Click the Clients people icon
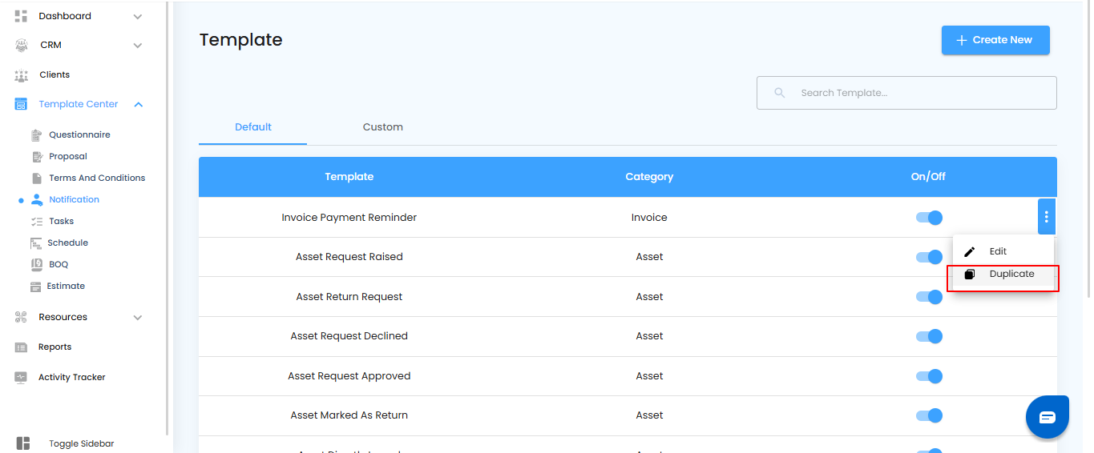 point(22,75)
